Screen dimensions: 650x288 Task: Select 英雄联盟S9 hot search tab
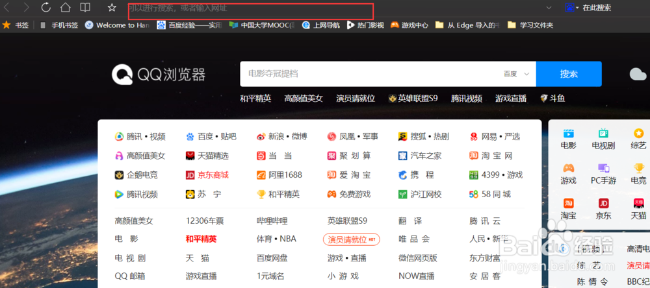click(x=413, y=99)
